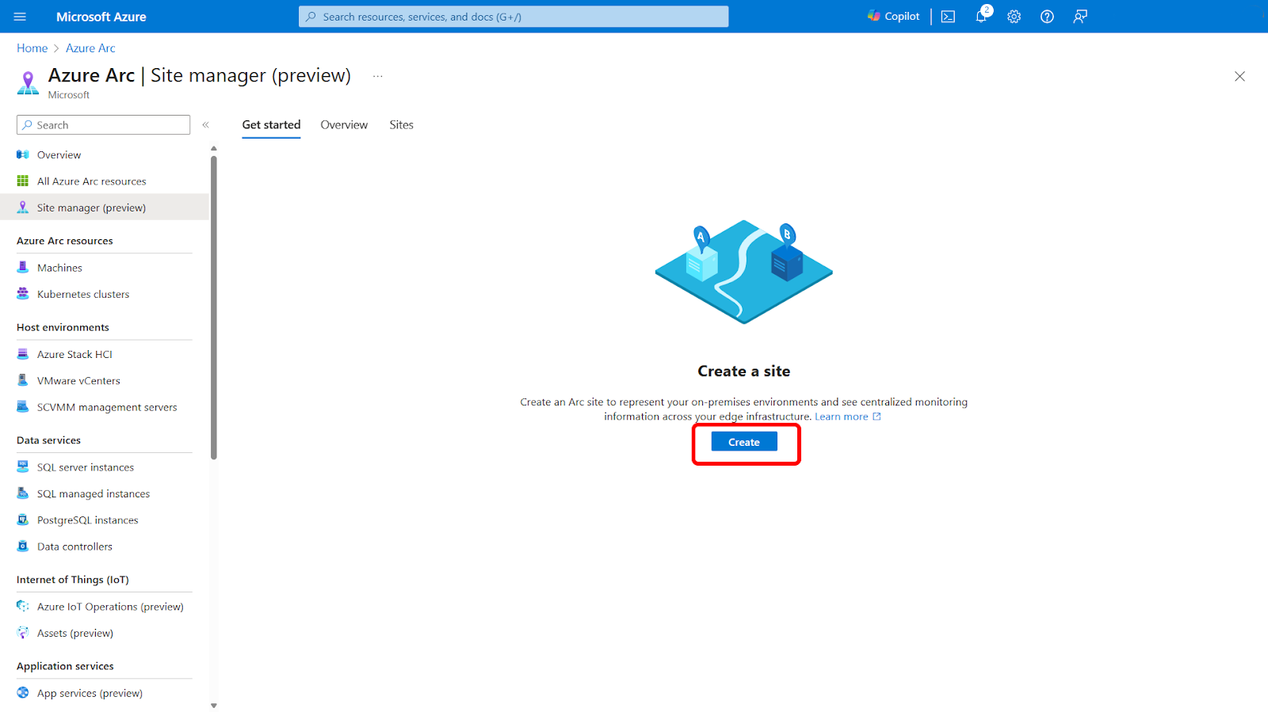Click the App services (preview) icon
Viewport: 1268px width, 712px height.
point(23,692)
